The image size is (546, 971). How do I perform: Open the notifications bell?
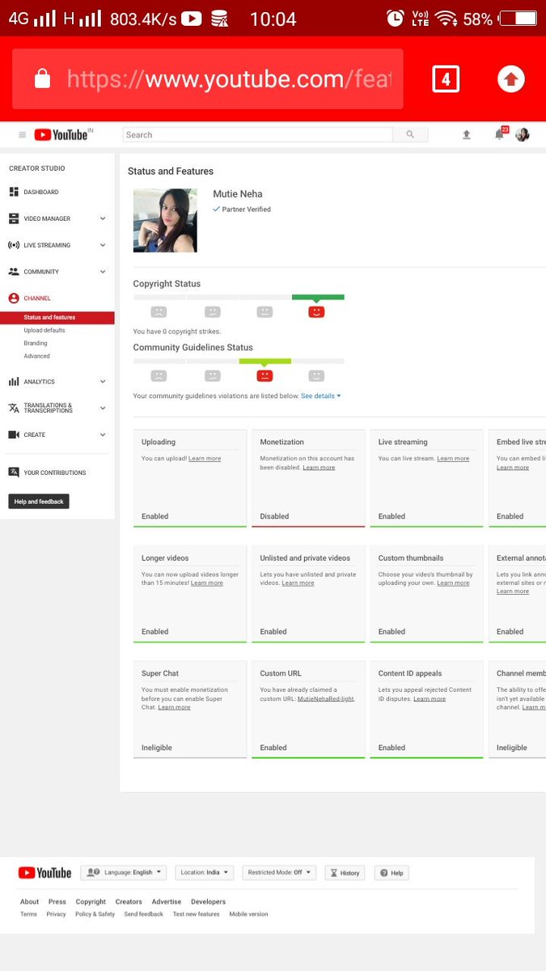(500, 134)
